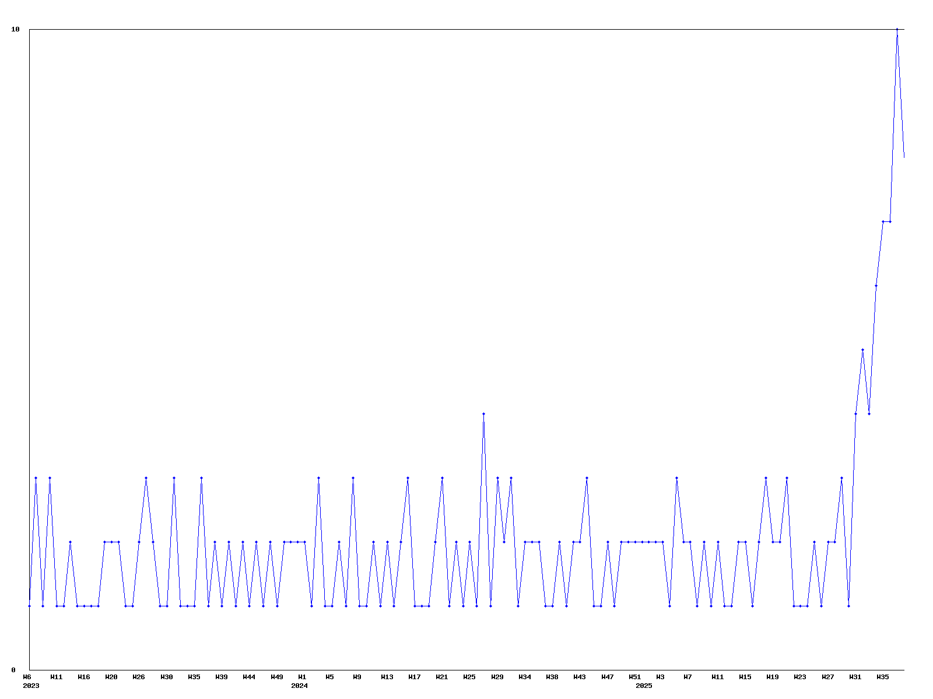
Task: Click the 2023 year label
Action: point(31,686)
